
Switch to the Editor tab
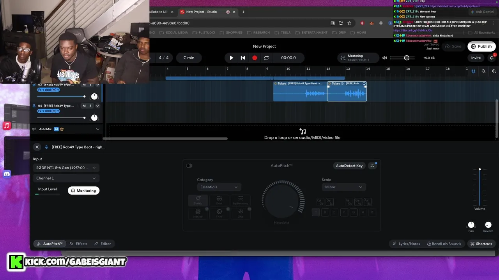[x=103, y=244]
